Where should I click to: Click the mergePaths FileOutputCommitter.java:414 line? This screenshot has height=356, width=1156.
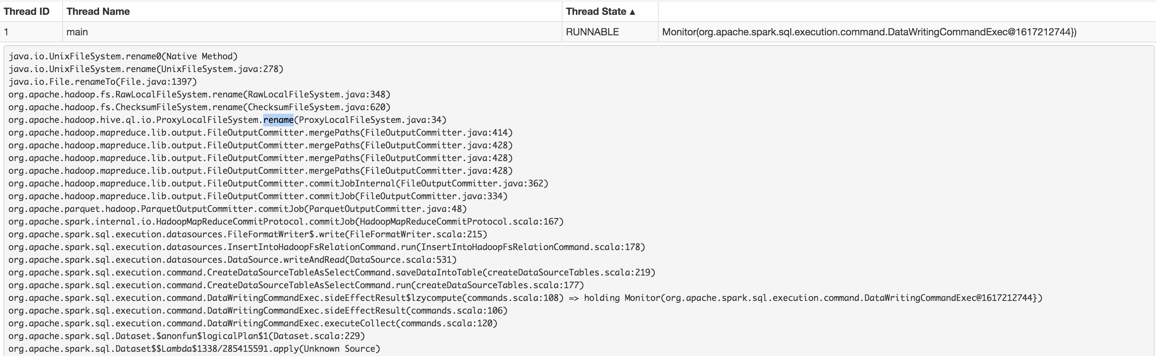coord(260,132)
